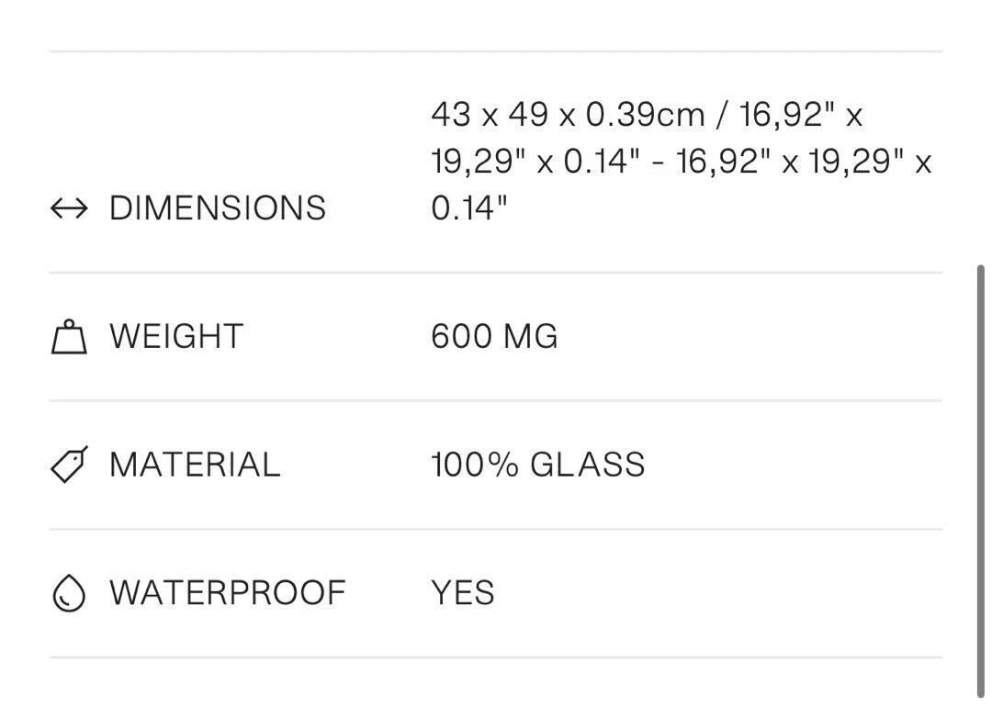Click the 43 x 49 x 0.39cm text

tap(569, 115)
